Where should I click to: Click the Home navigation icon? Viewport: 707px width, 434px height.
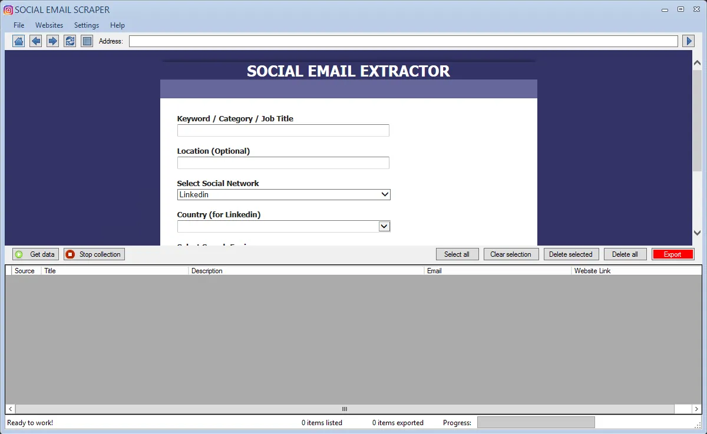pyautogui.click(x=19, y=41)
